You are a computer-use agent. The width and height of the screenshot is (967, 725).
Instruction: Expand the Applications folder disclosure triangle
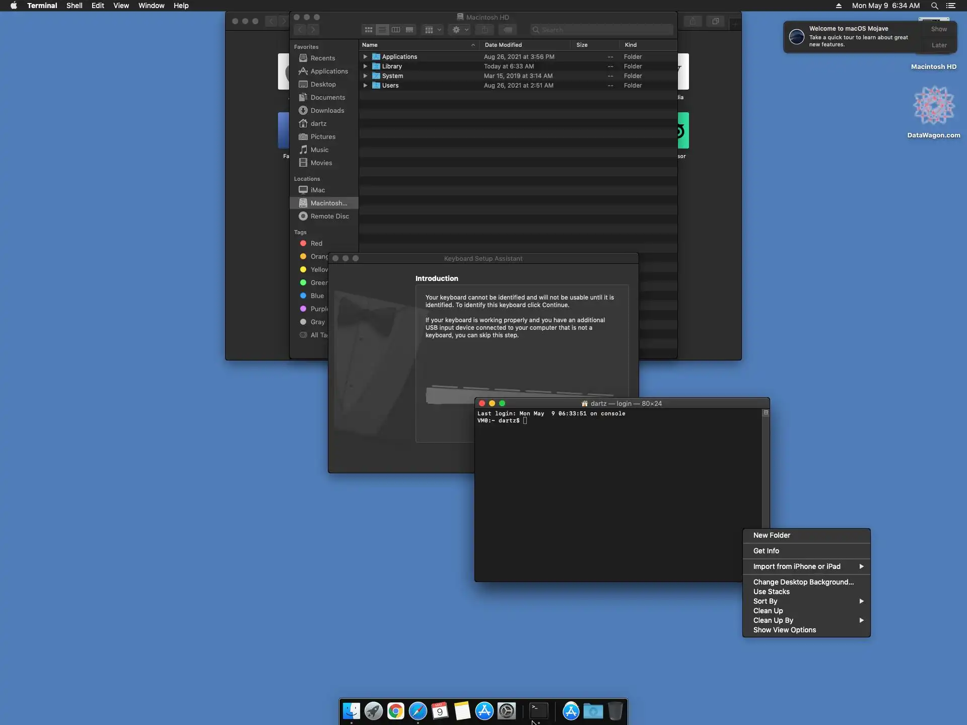(365, 57)
